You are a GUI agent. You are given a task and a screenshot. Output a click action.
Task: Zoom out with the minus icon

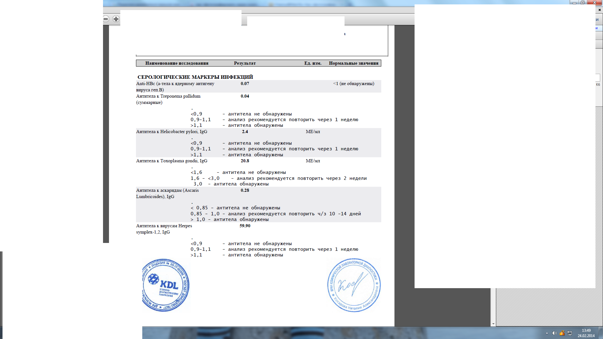tap(106, 19)
